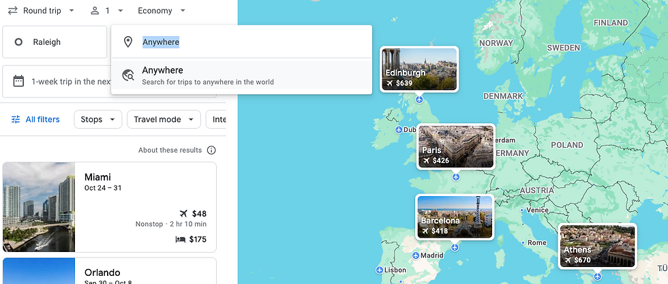The height and width of the screenshot is (284, 668).
Task: Expand the Travel mode filter
Action: (x=164, y=120)
